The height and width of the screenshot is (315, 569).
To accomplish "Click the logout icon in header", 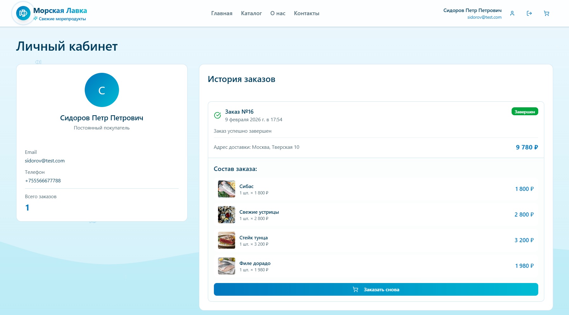I will (x=529, y=13).
